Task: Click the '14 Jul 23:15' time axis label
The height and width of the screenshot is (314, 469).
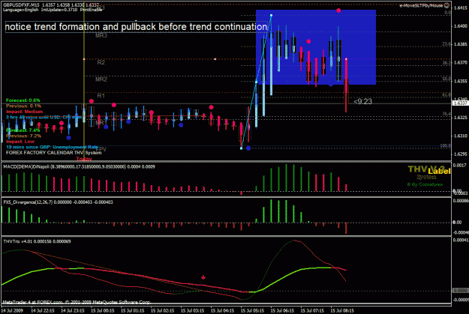Action: pos(73,311)
